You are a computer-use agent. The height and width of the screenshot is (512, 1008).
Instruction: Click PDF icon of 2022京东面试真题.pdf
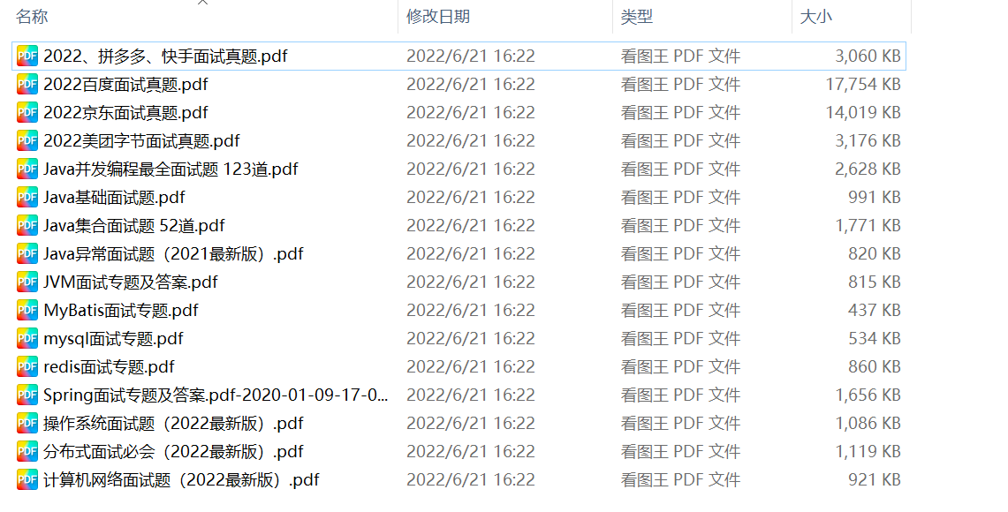click(x=27, y=112)
